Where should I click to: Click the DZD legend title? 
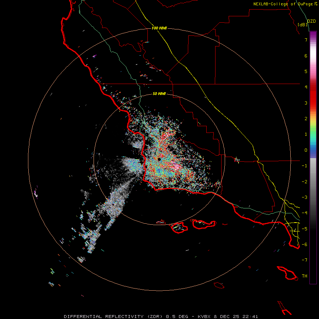click(x=312, y=21)
